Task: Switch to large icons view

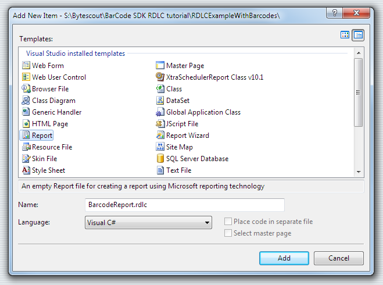Action: pos(345,35)
